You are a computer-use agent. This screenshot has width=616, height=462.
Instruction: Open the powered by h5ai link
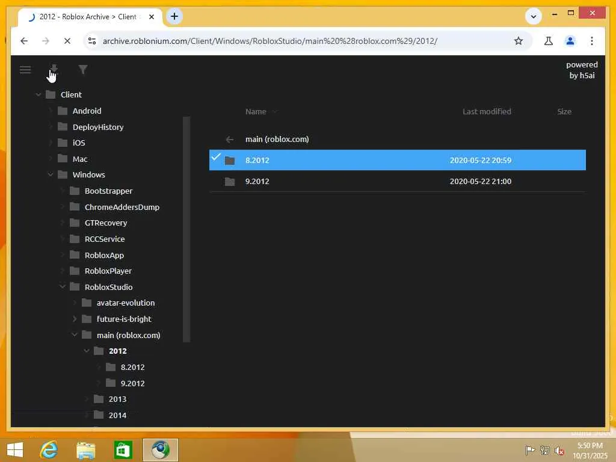pyautogui.click(x=582, y=70)
